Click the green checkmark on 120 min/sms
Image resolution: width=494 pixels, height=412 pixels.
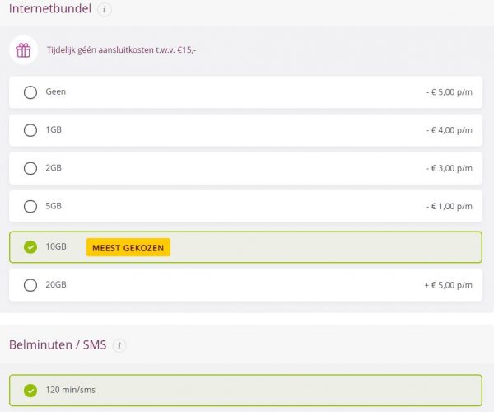[30, 391]
